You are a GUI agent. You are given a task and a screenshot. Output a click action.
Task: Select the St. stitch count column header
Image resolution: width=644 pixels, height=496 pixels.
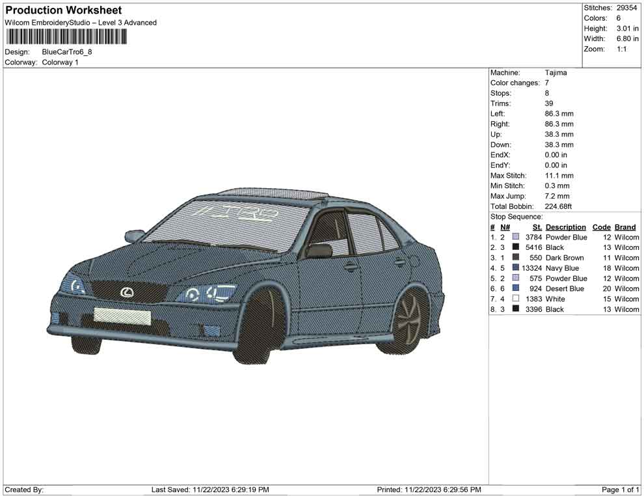537,227
